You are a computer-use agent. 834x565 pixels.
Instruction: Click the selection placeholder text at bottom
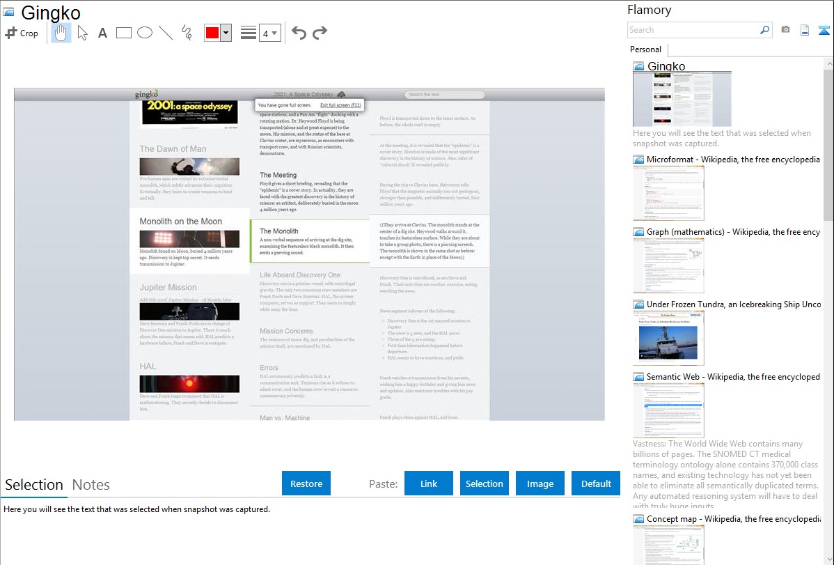(x=136, y=509)
